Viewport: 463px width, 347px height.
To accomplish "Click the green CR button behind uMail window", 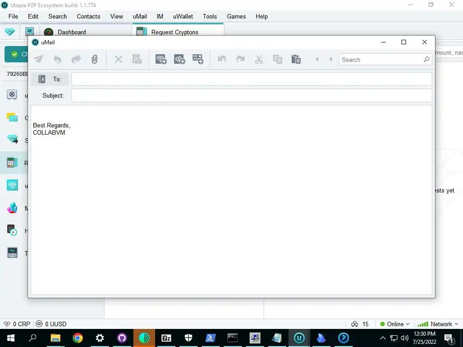I will pos(16,54).
